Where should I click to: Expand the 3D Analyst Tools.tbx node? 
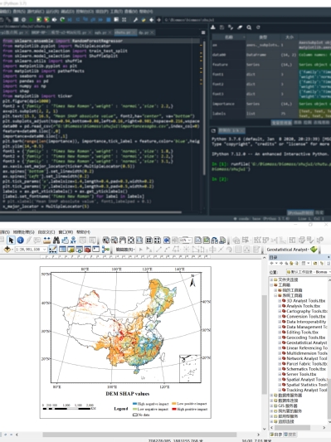coord(280,301)
